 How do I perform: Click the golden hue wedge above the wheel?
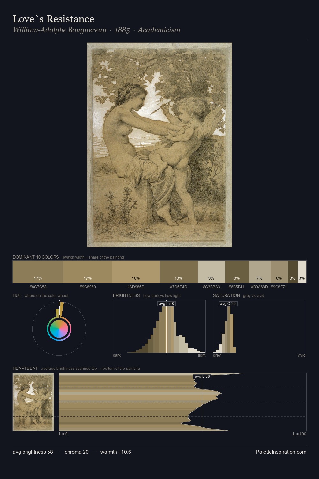61,310
